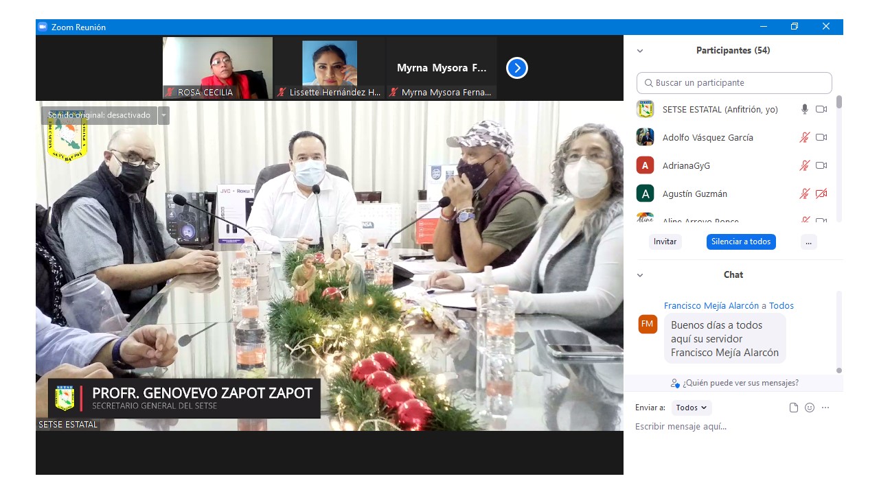Open original sound dropdown arrow
This screenshot has height=494, width=879.
pyautogui.click(x=163, y=115)
